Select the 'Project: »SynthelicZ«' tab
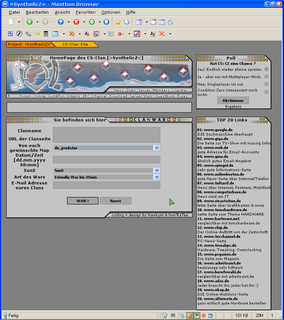Viewport: 284px width, 320px height. tap(29, 44)
